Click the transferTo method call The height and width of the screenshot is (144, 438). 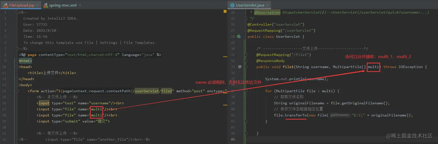[x=296, y=115]
